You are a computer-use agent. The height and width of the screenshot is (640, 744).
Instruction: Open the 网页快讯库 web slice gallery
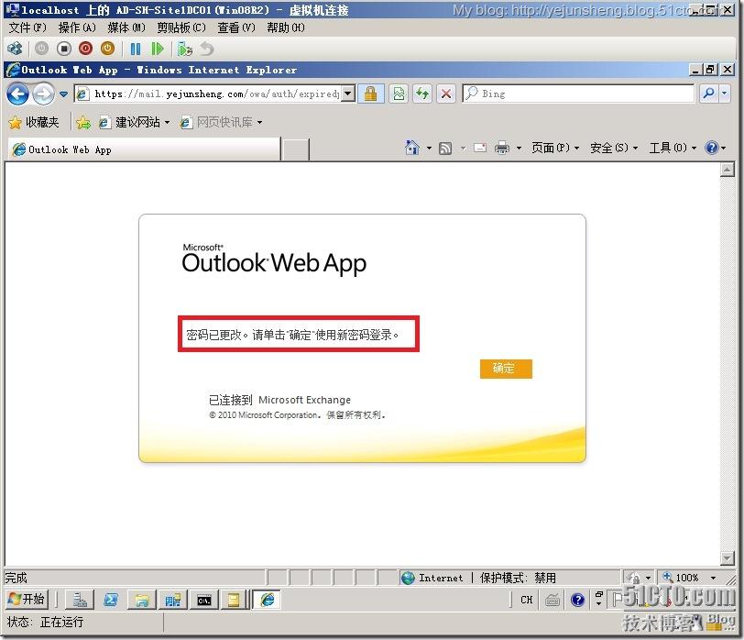tap(221, 123)
